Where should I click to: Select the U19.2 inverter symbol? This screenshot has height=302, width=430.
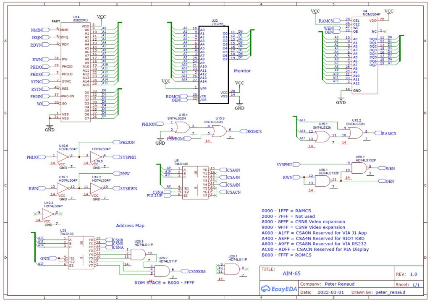tap(96, 188)
